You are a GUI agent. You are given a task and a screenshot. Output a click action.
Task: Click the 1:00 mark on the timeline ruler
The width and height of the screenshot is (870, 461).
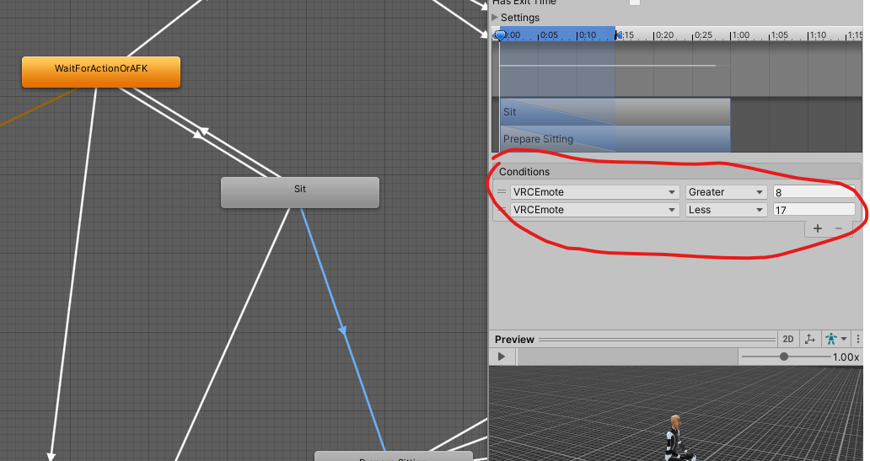[740, 35]
